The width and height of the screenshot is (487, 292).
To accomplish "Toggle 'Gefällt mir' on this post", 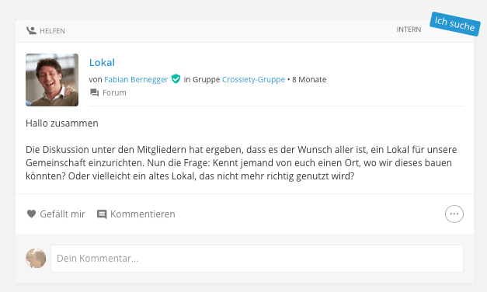I will pos(56,214).
